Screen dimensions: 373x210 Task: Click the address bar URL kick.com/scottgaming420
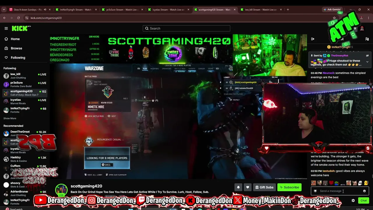pos(46,18)
